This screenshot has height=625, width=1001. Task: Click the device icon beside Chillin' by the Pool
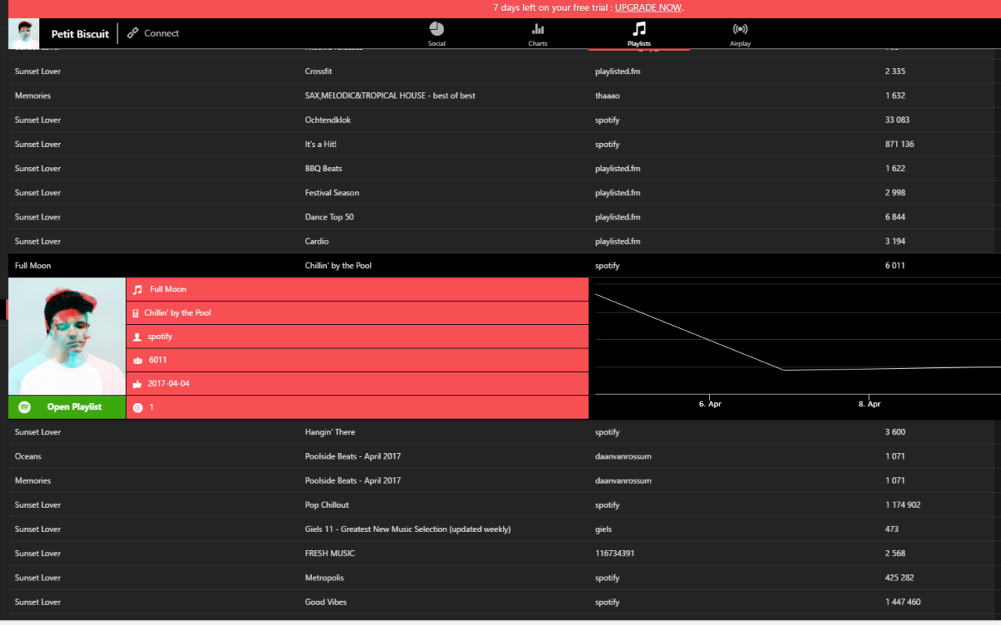pyautogui.click(x=136, y=313)
